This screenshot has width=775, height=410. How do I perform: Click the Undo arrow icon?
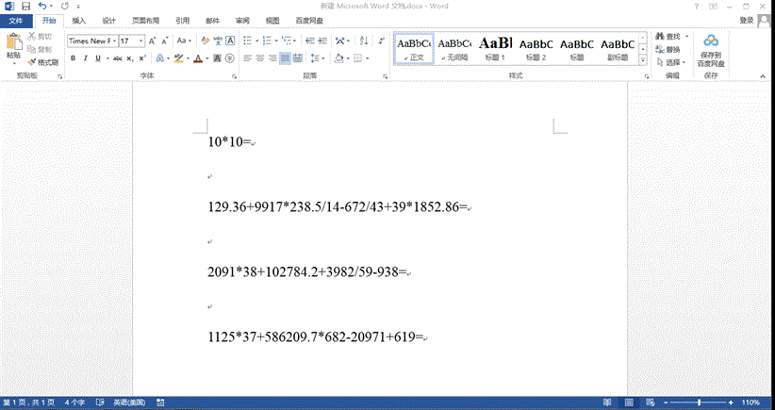tap(42, 6)
